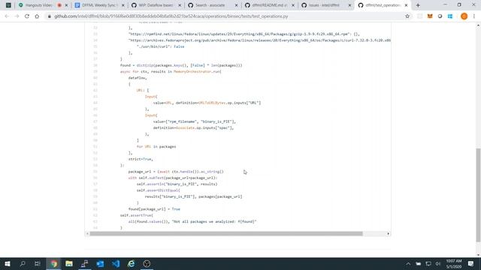The image size is (481, 270).
Task: Click the code scroll right arrow
Action: tap(388, 233)
